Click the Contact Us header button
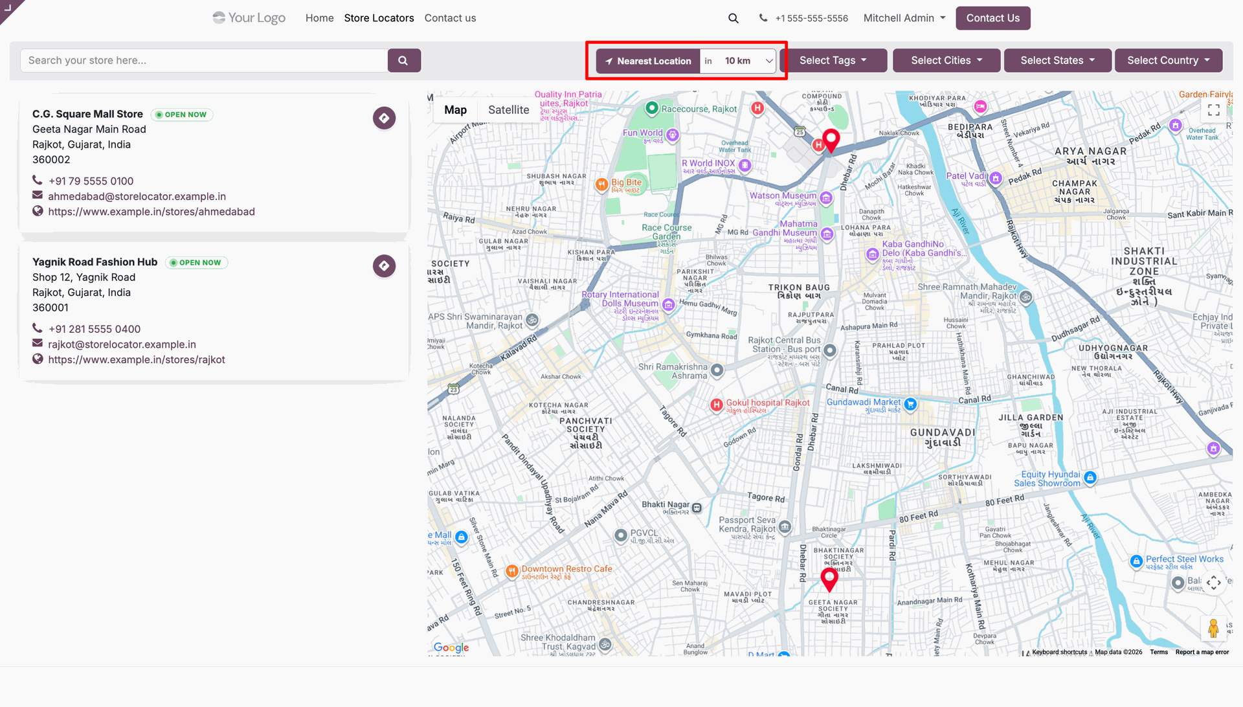This screenshot has width=1243, height=707. pyautogui.click(x=993, y=18)
